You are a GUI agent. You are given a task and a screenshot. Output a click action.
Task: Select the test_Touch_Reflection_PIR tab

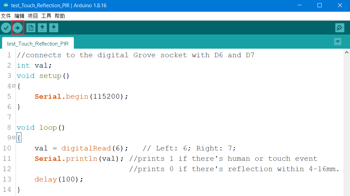tap(38, 44)
